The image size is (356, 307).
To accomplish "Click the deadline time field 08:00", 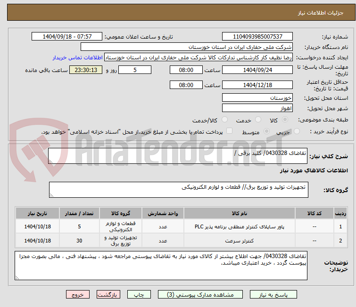I will (186, 70).
